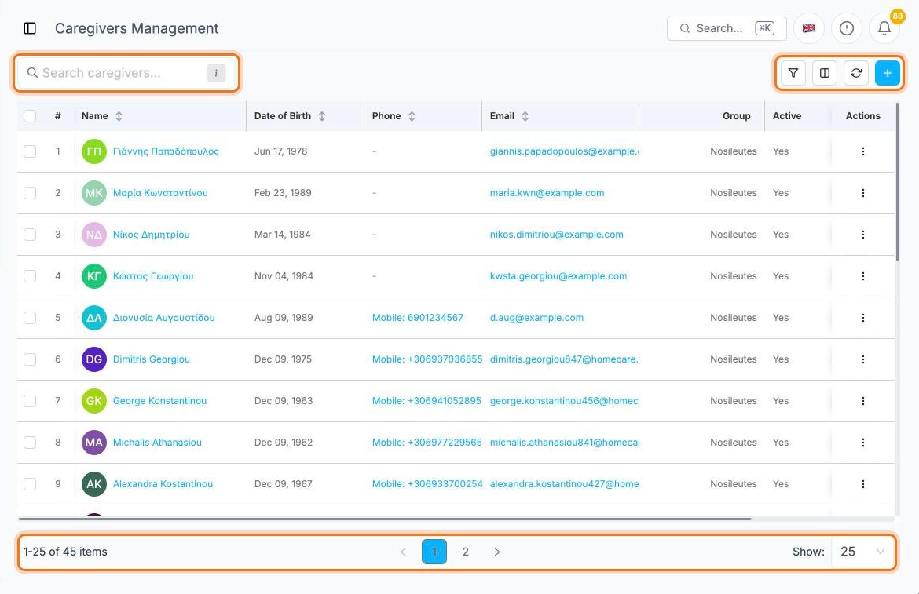Click the Active column header
Viewport: 919px width, 594px height.
point(786,116)
